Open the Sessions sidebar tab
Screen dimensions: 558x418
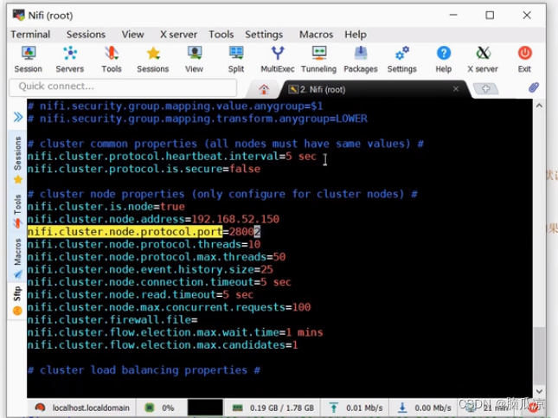[x=18, y=158]
